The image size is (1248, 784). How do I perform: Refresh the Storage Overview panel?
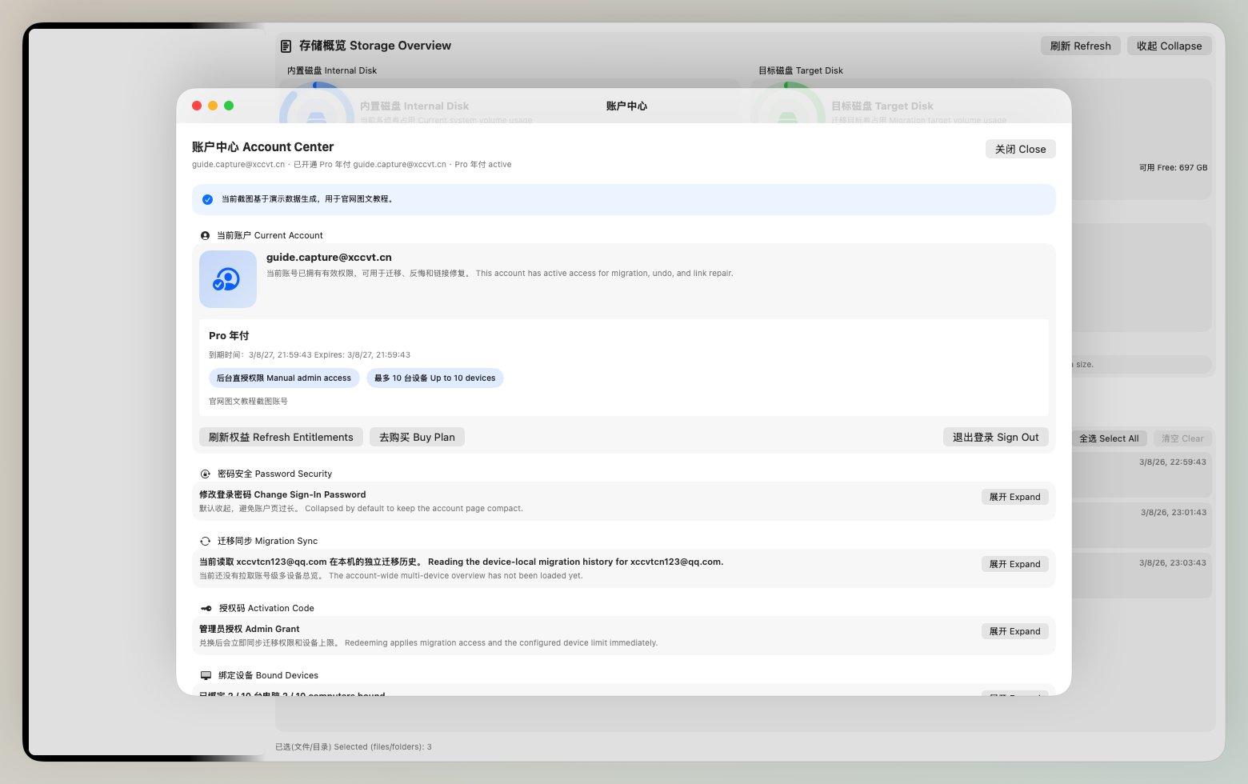coord(1080,46)
